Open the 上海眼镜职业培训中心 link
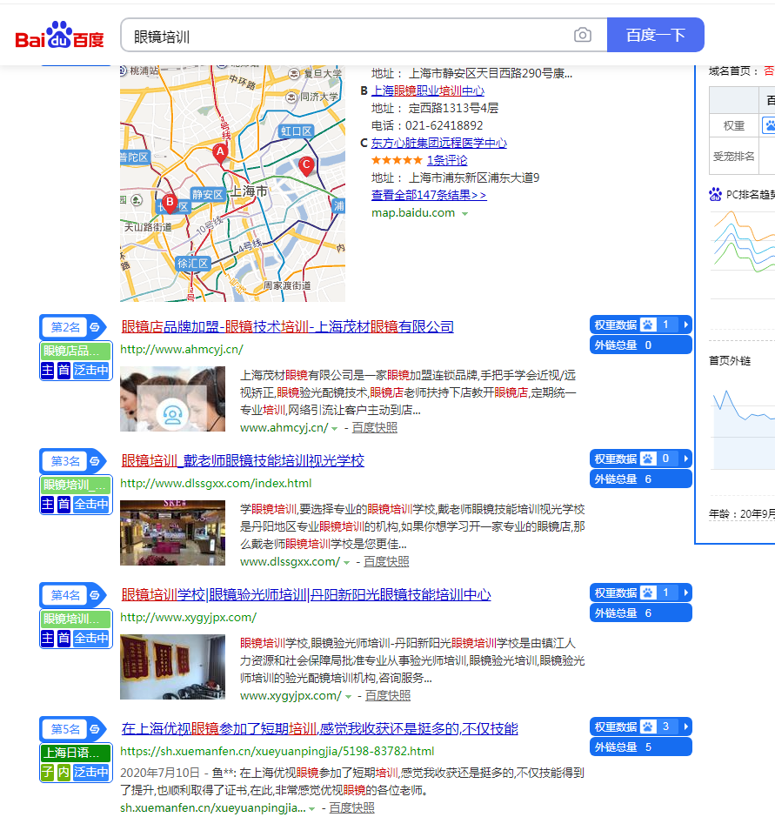 tap(428, 90)
